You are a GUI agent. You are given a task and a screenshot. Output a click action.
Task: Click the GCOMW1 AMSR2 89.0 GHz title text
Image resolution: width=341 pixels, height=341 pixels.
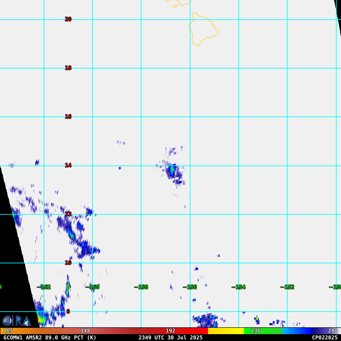click(x=50, y=338)
